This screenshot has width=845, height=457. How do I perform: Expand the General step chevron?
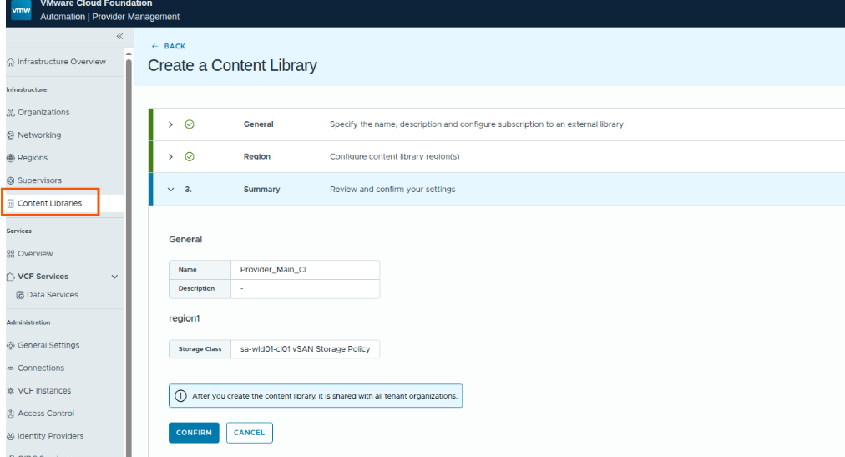[x=170, y=124]
